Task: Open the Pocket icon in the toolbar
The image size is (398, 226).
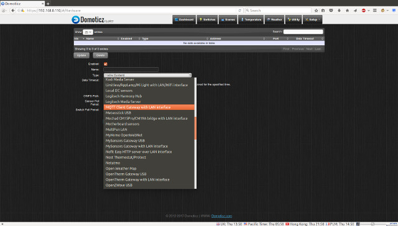Action: 331,11
